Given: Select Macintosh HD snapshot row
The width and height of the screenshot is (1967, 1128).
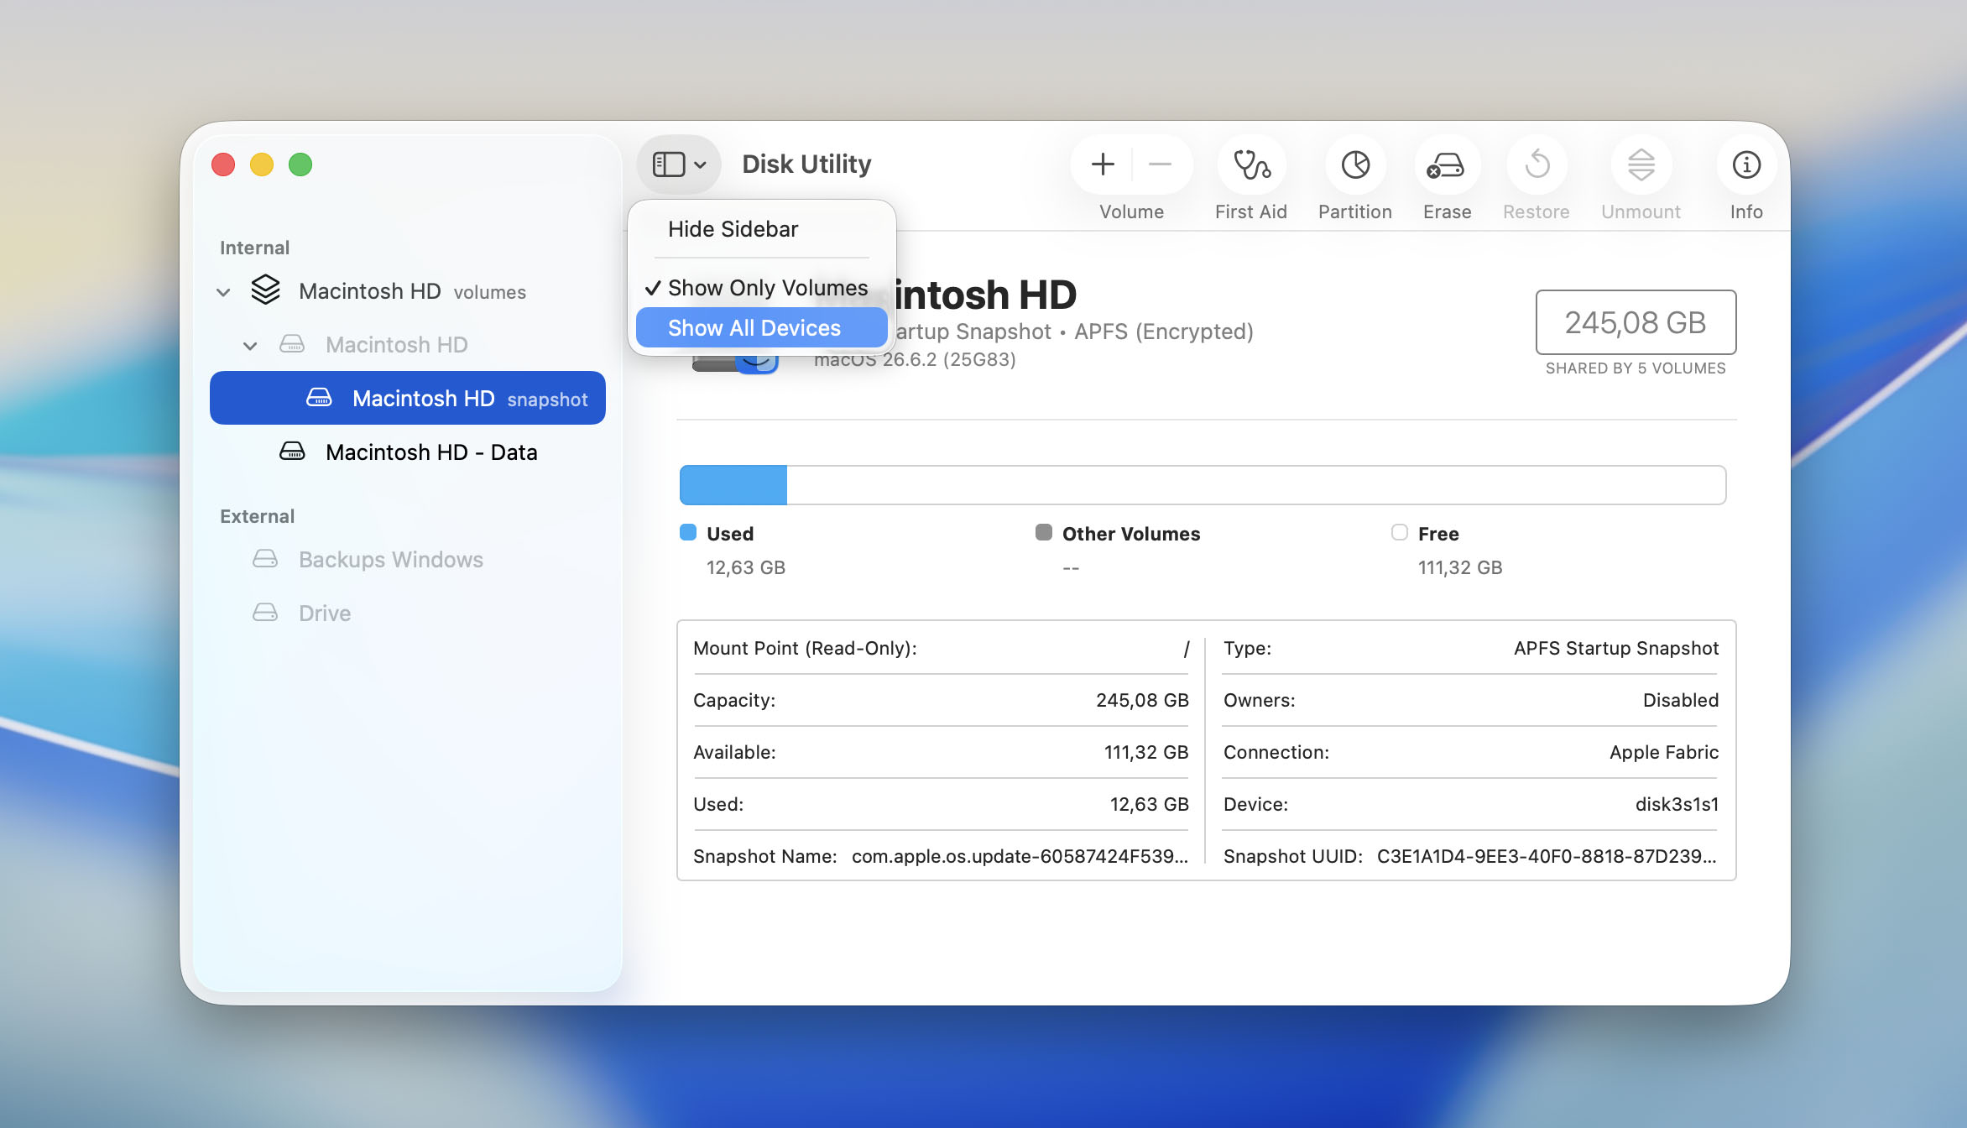Looking at the screenshot, I should (x=408, y=398).
